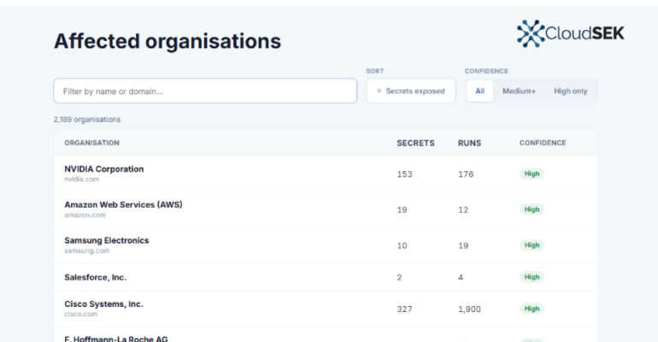
Task: Click NVIDIA's 153 secrets value
Action: [404, 174]
